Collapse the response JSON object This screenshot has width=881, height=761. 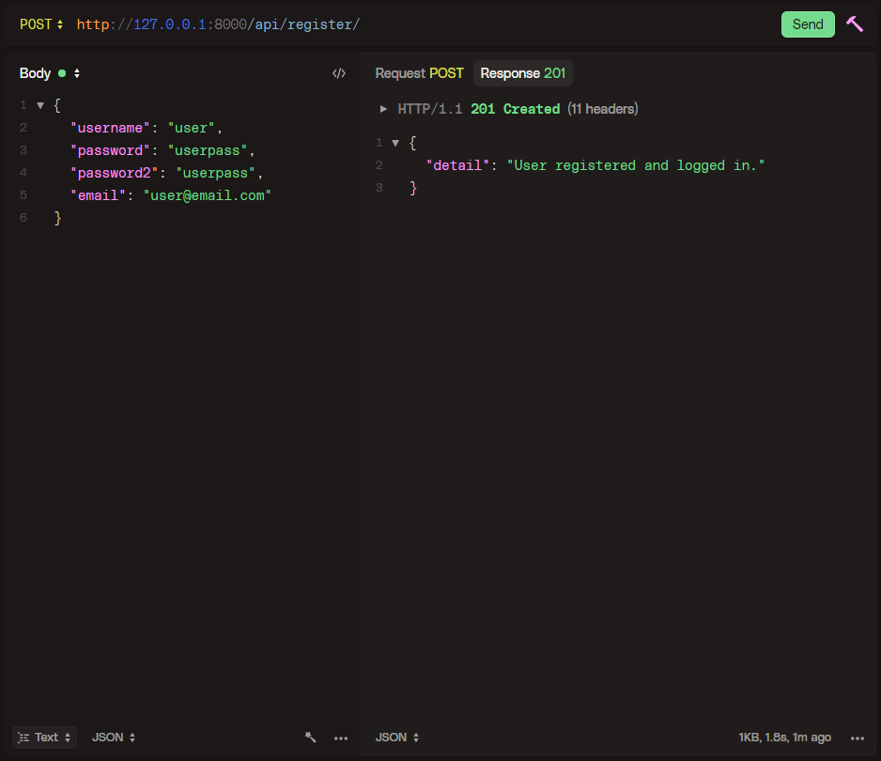click(x=395, y=143)
